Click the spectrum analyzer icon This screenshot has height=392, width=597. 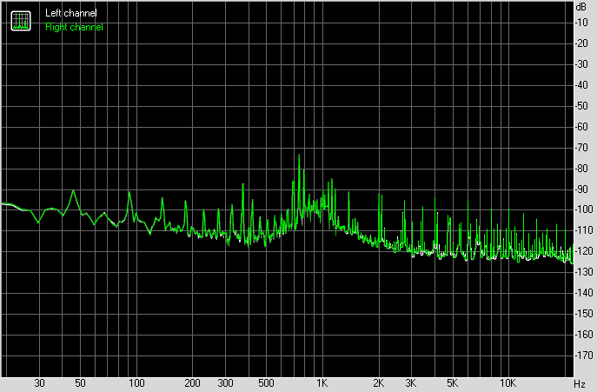point(21,21)
